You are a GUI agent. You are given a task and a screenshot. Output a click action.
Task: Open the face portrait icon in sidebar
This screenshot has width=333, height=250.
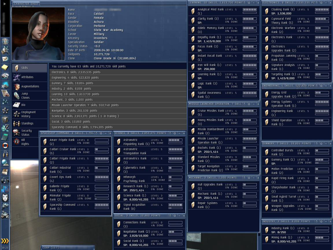tap(5, 198)
